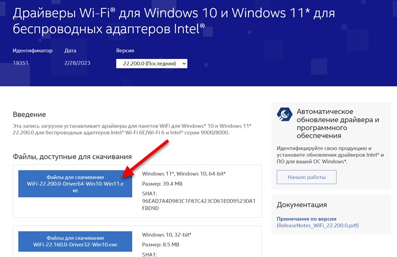
Task: Open the "Примечания по версии" link
Action: point(306,219)
